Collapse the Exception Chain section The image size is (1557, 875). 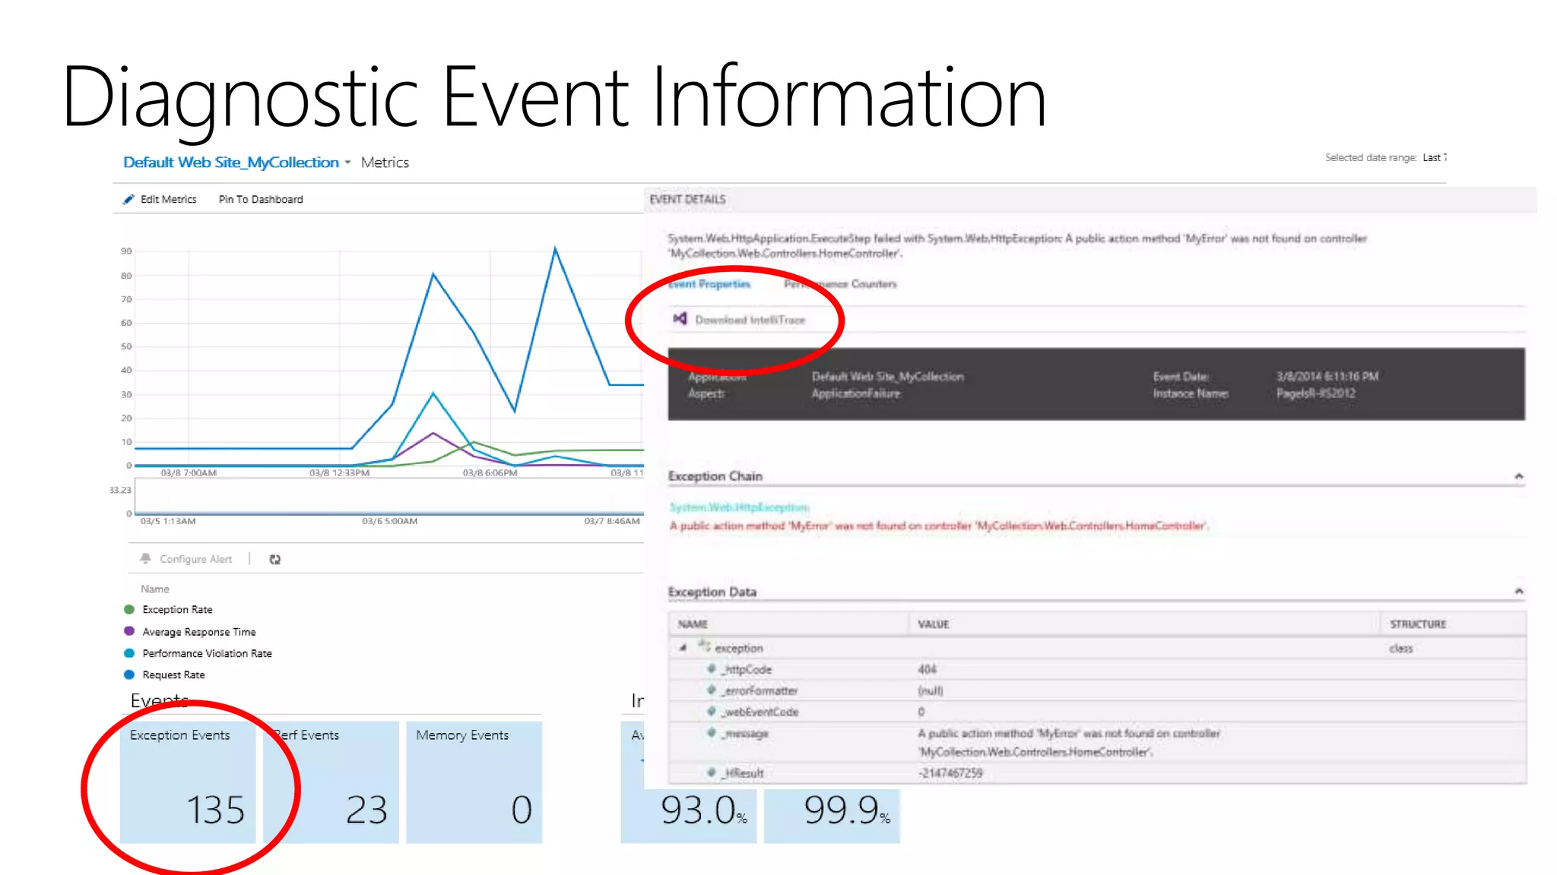click(x=1519, y=476)
